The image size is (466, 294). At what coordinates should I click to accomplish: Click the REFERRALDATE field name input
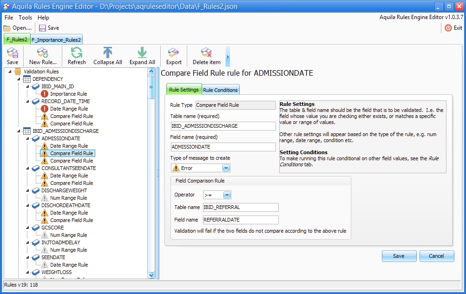tap(241, 220)
